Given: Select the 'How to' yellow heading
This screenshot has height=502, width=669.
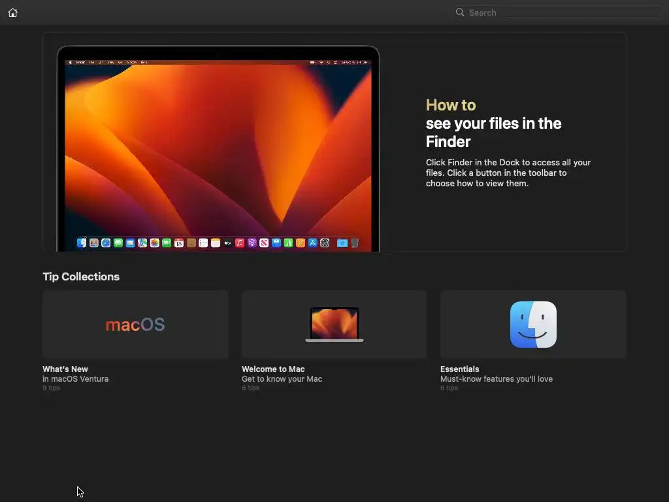Looking at the screenshot, I should pyautogui.click(x=451, y=105).
